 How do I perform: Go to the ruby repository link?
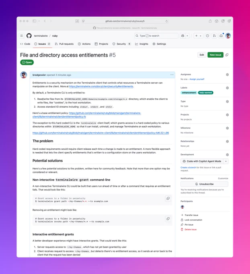tap(55, 35)
